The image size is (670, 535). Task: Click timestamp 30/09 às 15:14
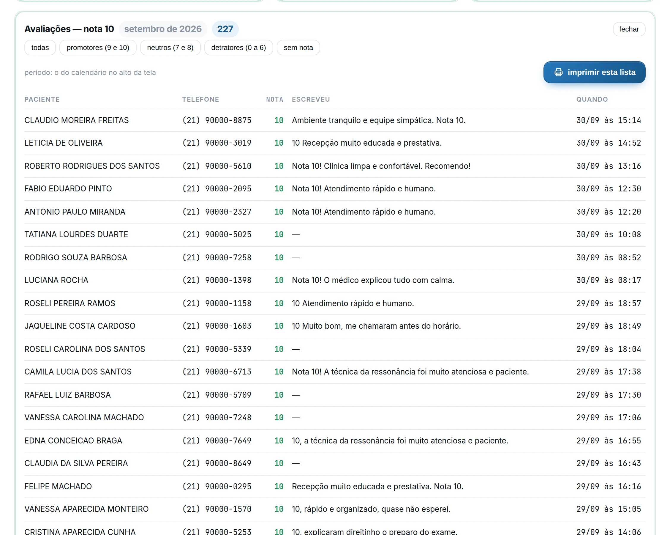point(609,120)
